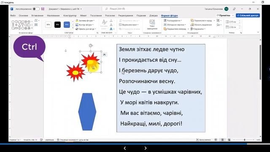Open the Ефекти для фігур dropdown
Image resolution: width=270 pixels, height=152 pixels.
[86, 29]
